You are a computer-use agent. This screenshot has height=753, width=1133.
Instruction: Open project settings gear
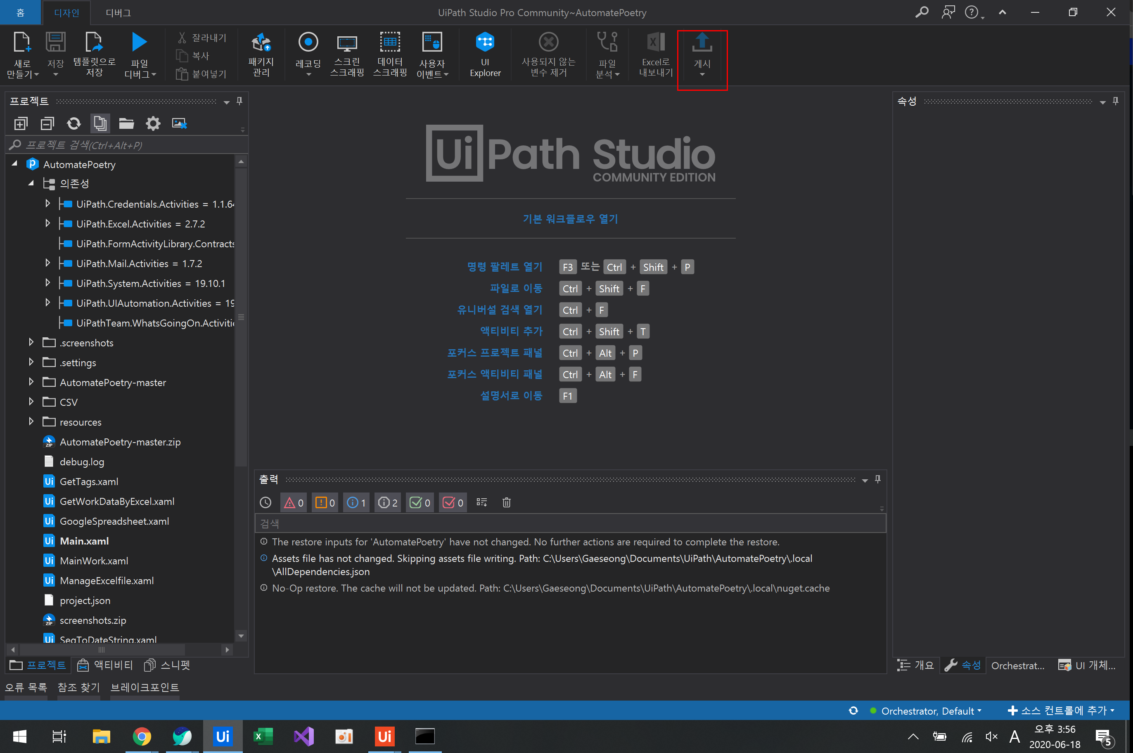(153, 124)
